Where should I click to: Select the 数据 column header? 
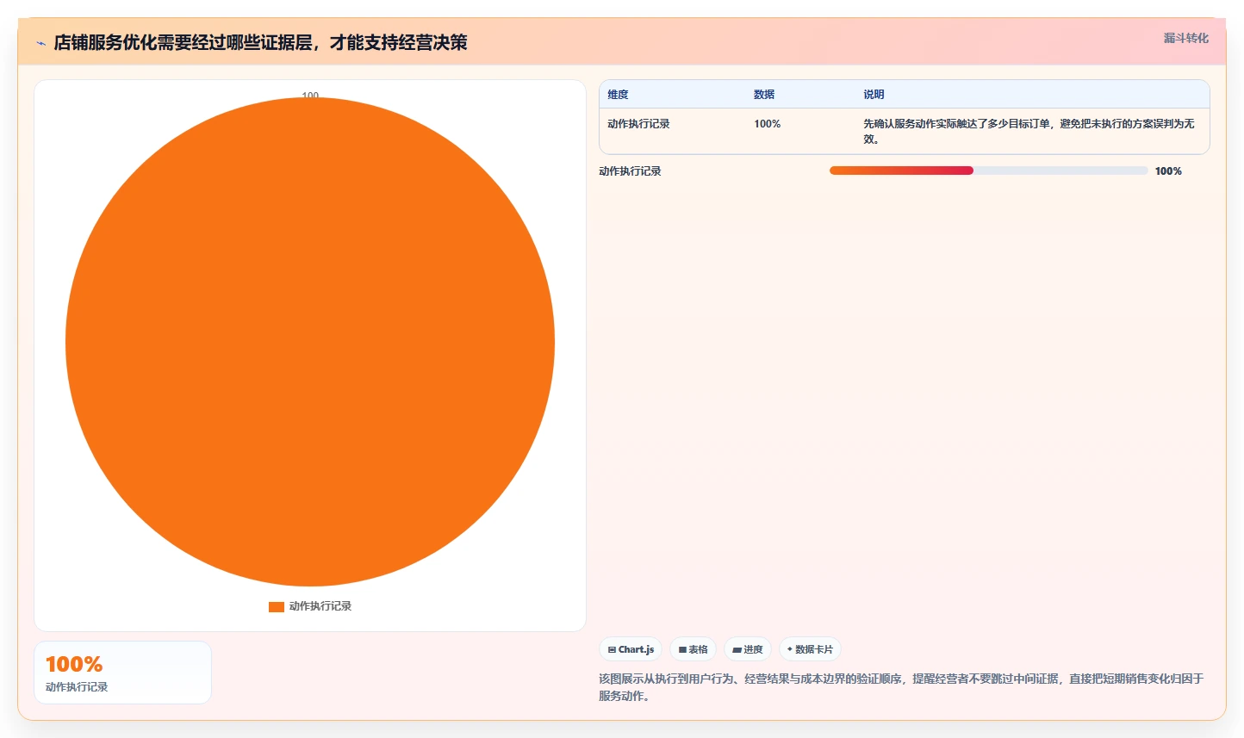coord(764,95)
